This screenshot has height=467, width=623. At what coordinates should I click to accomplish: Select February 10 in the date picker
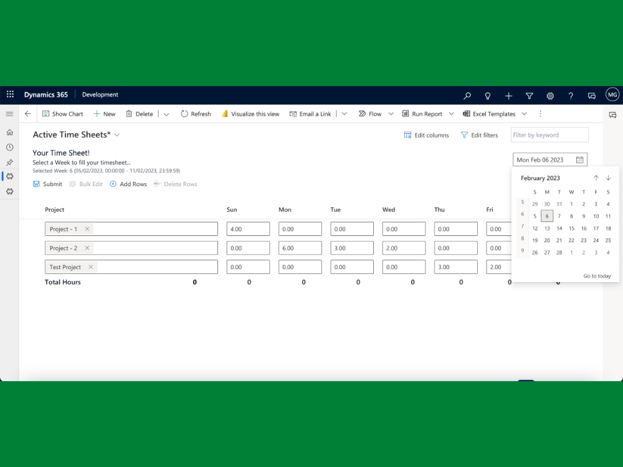(x=596, y=216)
